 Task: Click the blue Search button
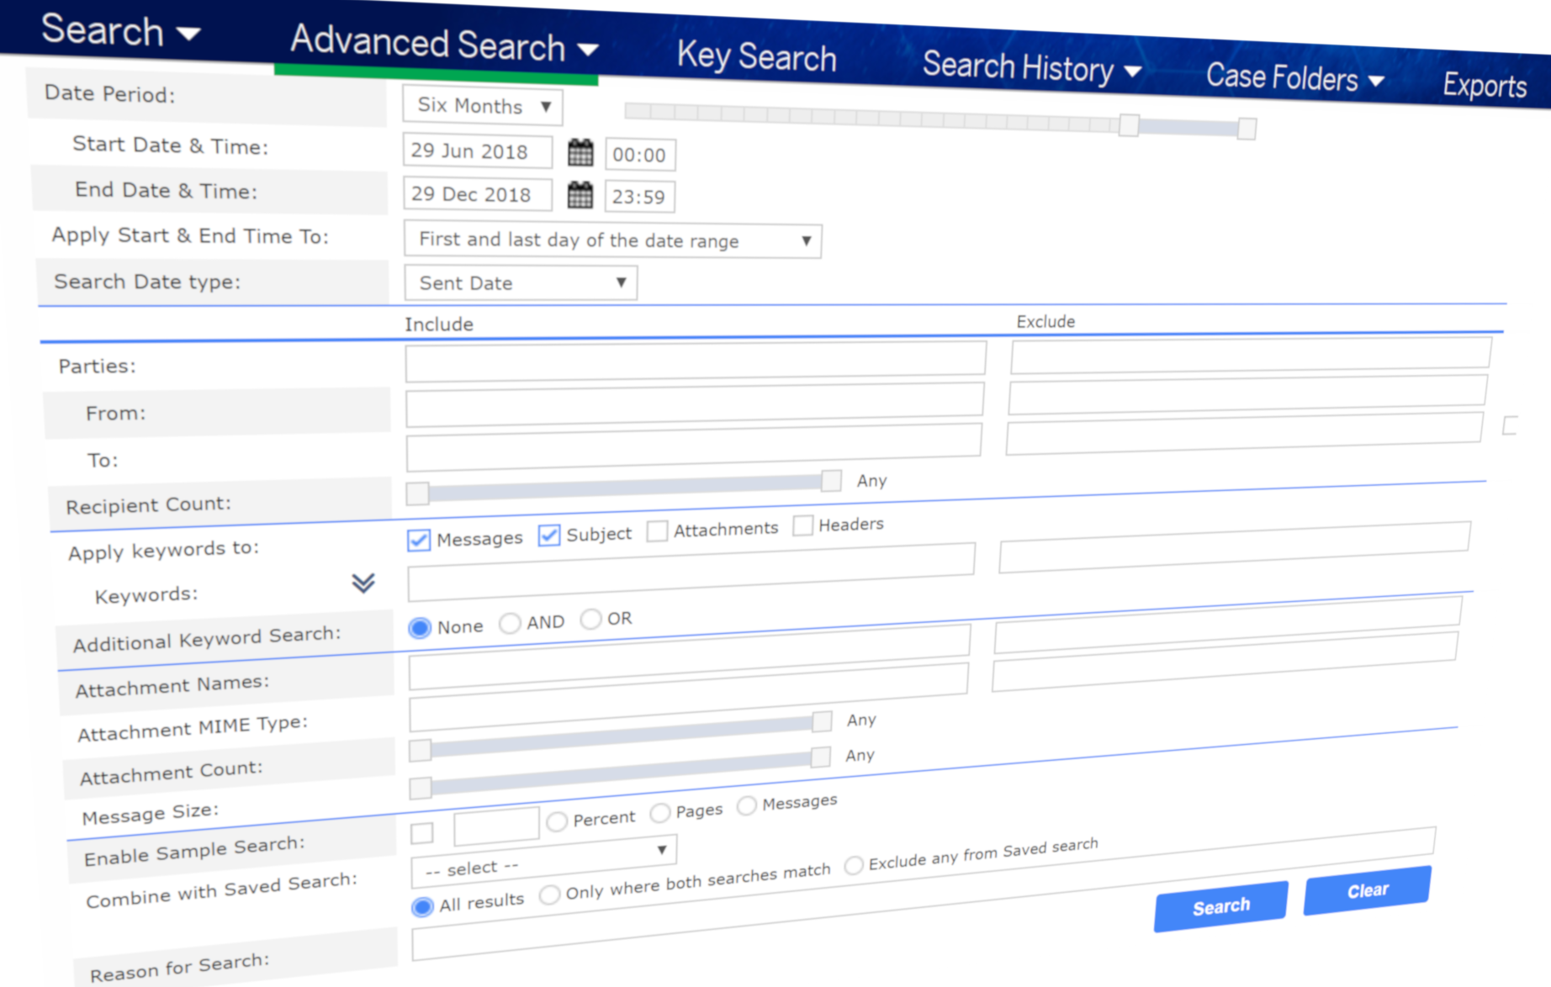point(1221,906)
